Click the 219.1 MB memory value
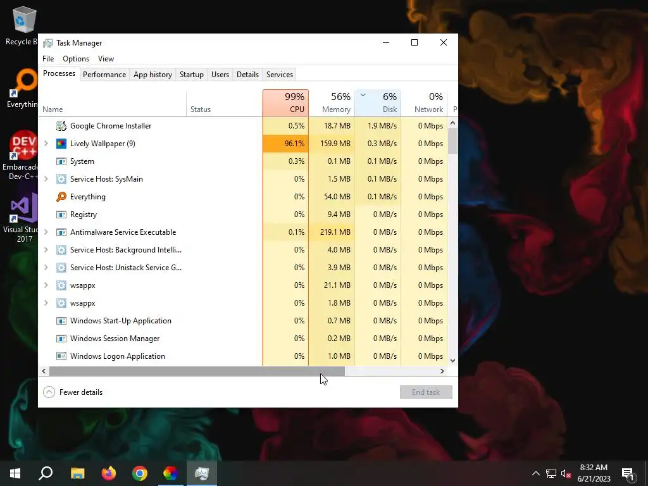Viewport: 648px width, 486px height. [335, 232]
